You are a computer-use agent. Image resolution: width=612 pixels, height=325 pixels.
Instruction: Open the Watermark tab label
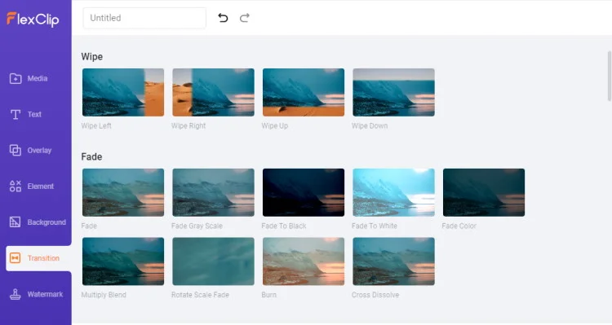pyautogui.click(x=45, y=294)
